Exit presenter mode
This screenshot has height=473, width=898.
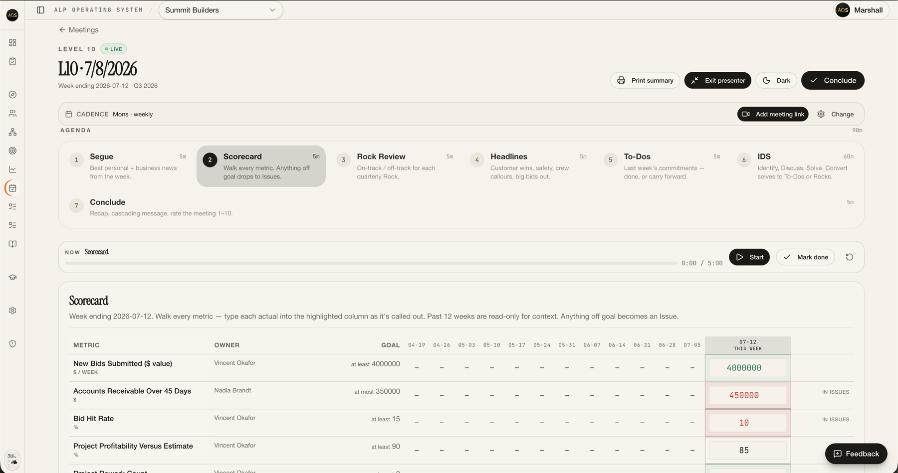click(717, 80)
